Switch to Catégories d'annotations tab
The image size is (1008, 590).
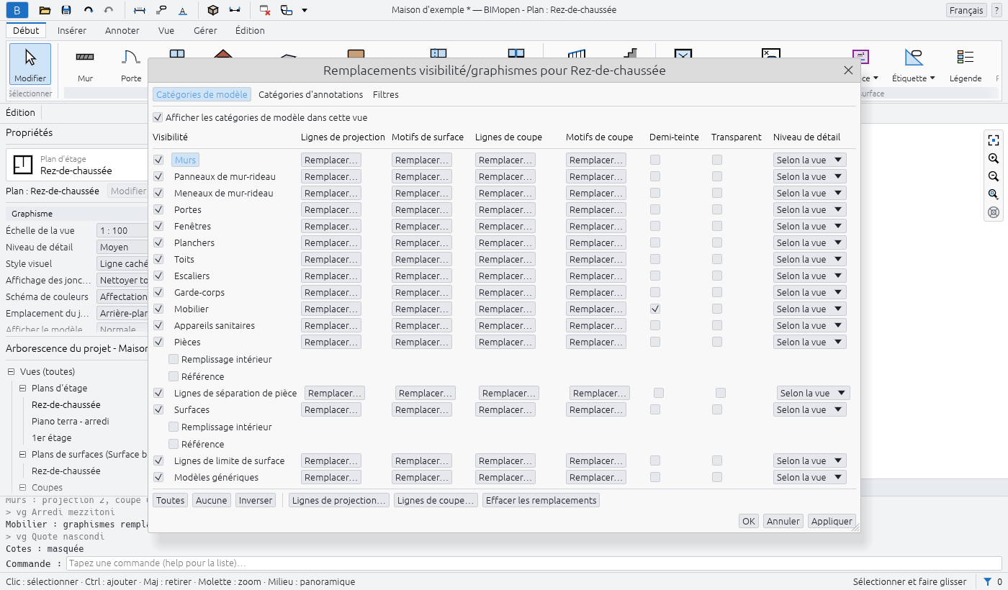coord(310,94)
